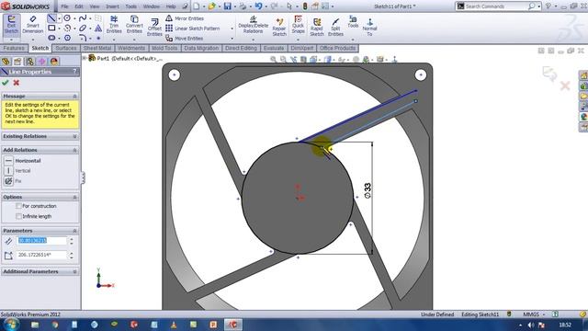Click Rebuild traffic light icon
This screenshot has width=588, height=331.
305,6
